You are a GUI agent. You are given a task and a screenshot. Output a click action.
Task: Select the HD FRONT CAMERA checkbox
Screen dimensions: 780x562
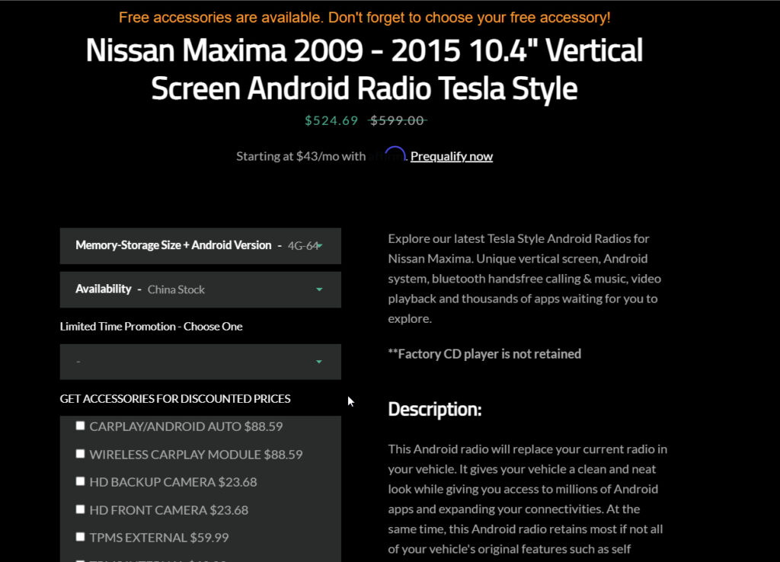81,509
